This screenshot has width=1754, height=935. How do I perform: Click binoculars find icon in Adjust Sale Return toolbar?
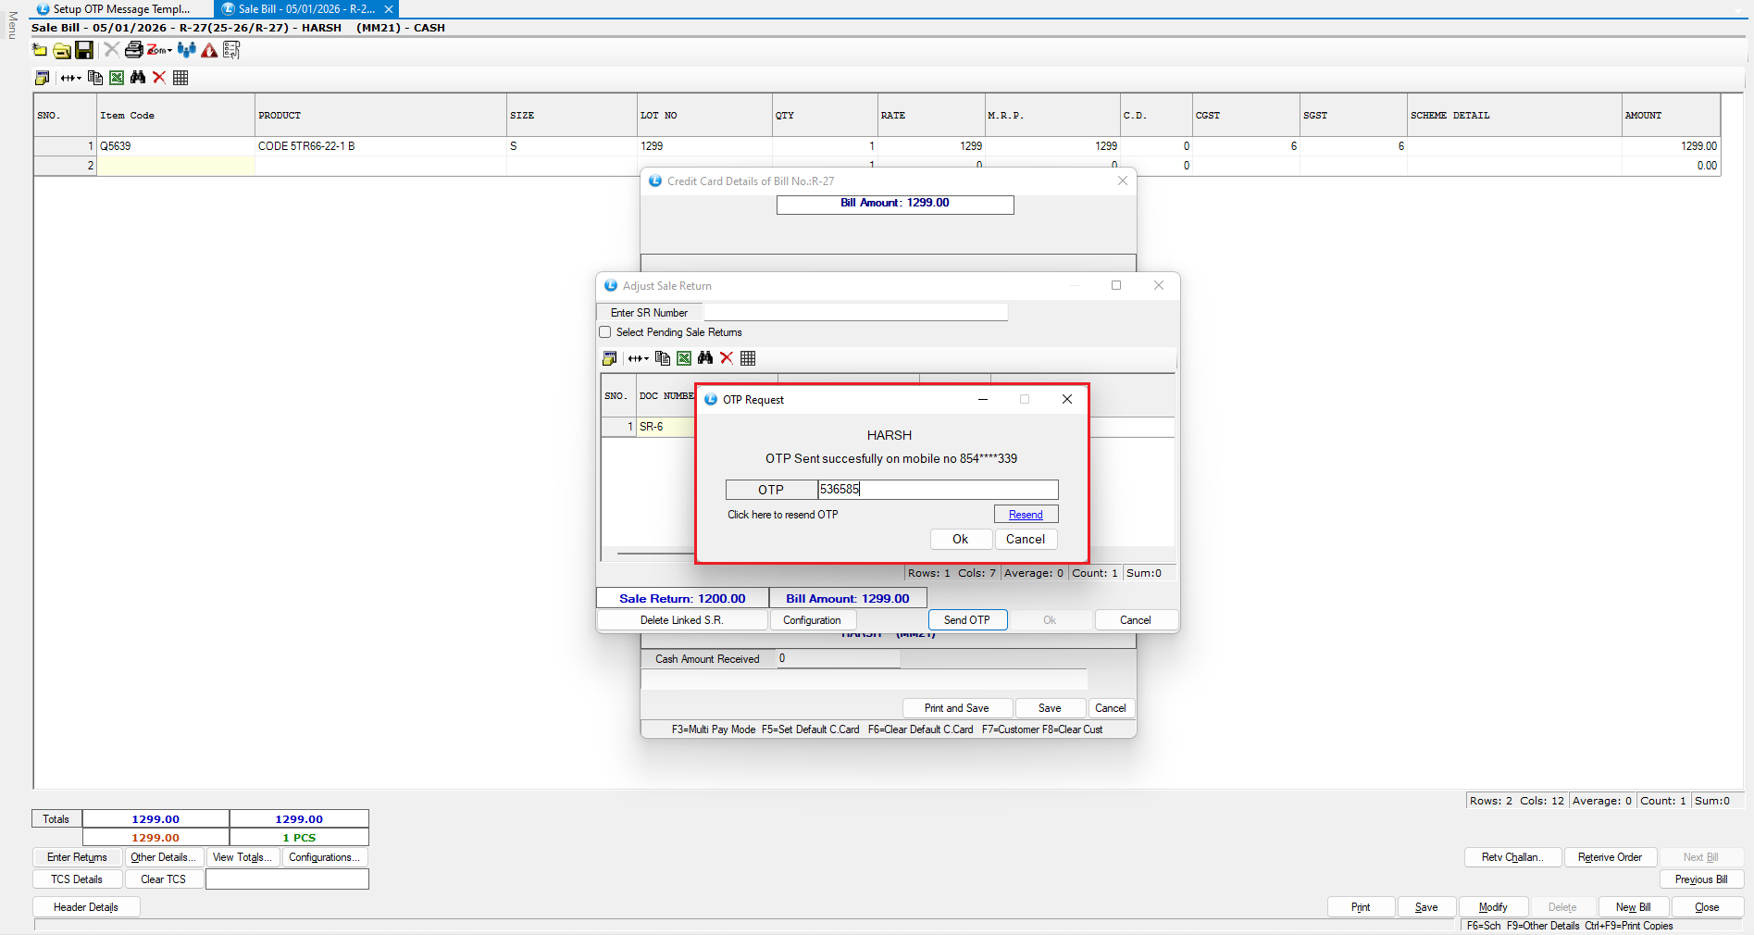pos(705,358)
